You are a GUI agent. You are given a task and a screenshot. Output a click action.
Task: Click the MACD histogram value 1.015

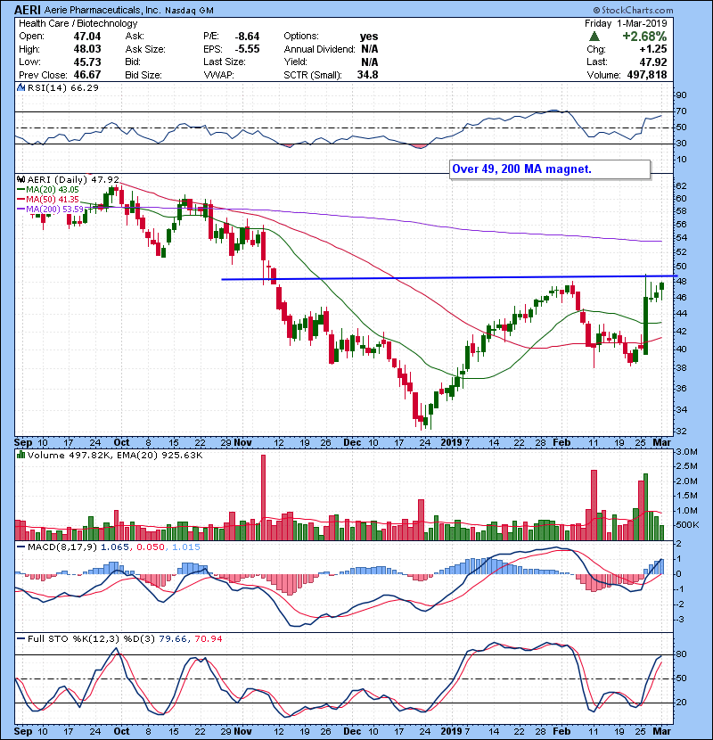(x=186, y=547)
